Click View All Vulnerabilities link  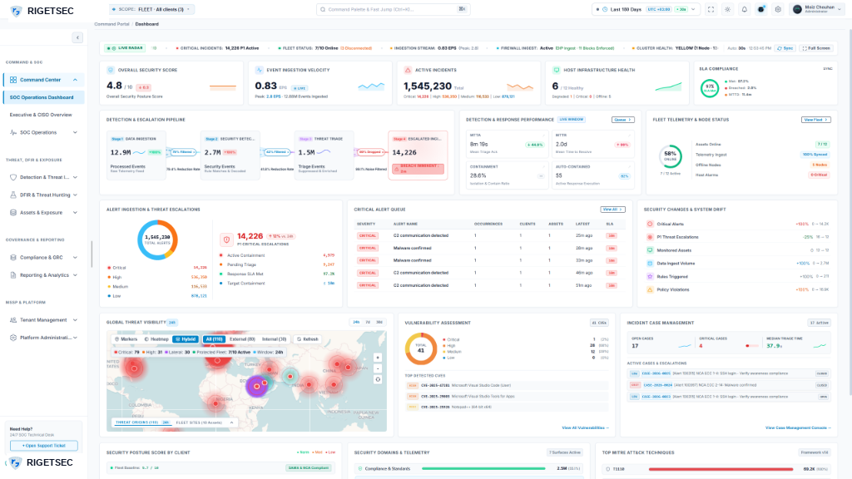click(x=585, y=428)
